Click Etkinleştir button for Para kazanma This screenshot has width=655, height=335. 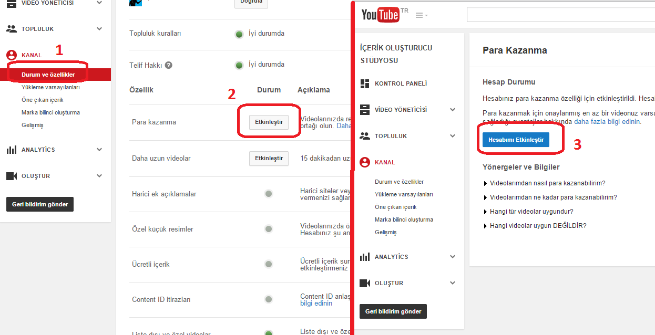[269, 122]
